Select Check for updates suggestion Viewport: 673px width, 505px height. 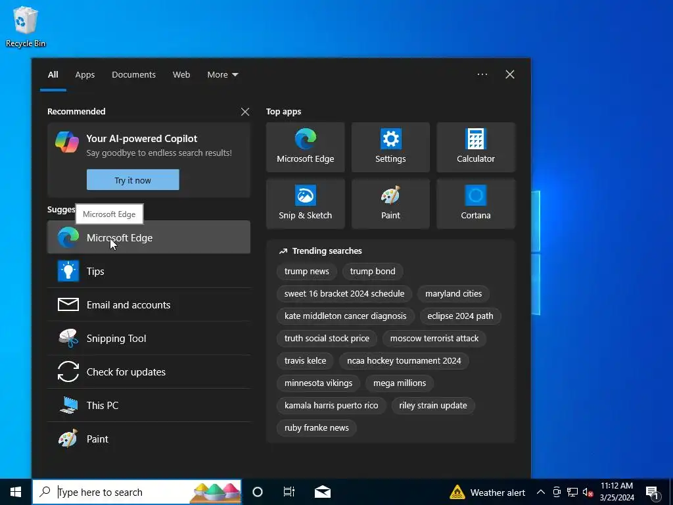(x=149, y=372)
